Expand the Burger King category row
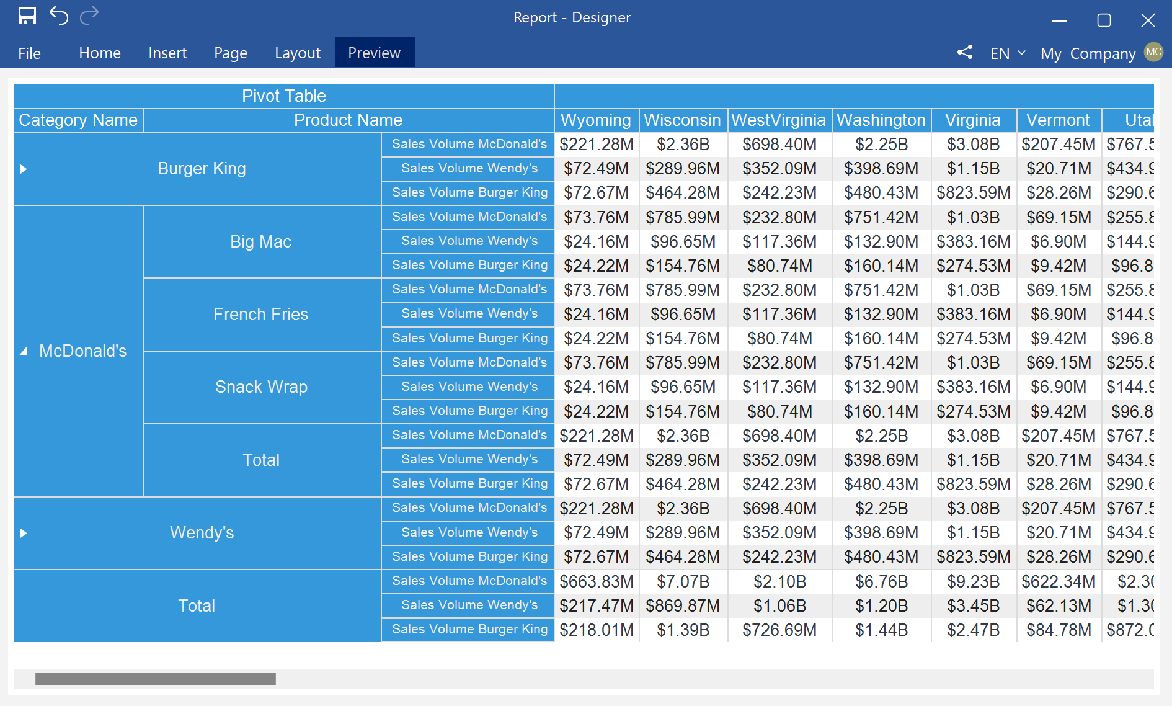Viewport: 1172px width, 706px height. point(24,169)
